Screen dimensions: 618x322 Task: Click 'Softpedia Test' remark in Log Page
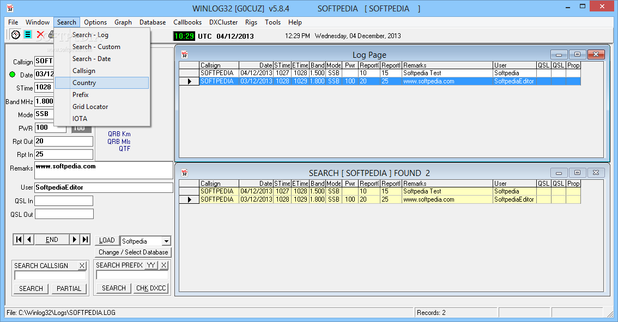pos(422,73)
